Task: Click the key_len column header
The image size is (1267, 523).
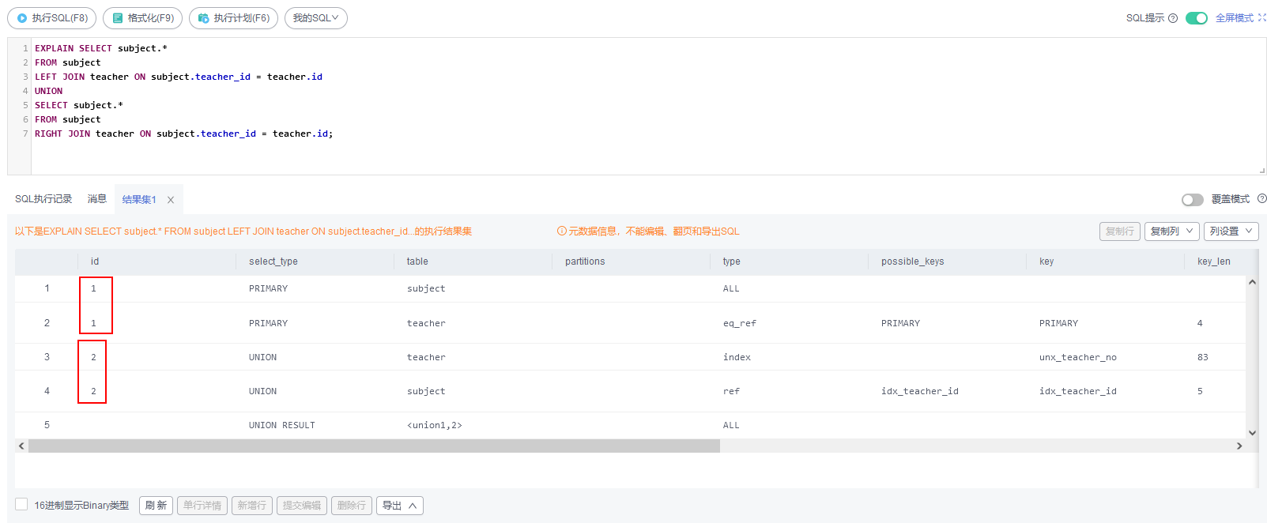Action: (x=1214, y=261)
